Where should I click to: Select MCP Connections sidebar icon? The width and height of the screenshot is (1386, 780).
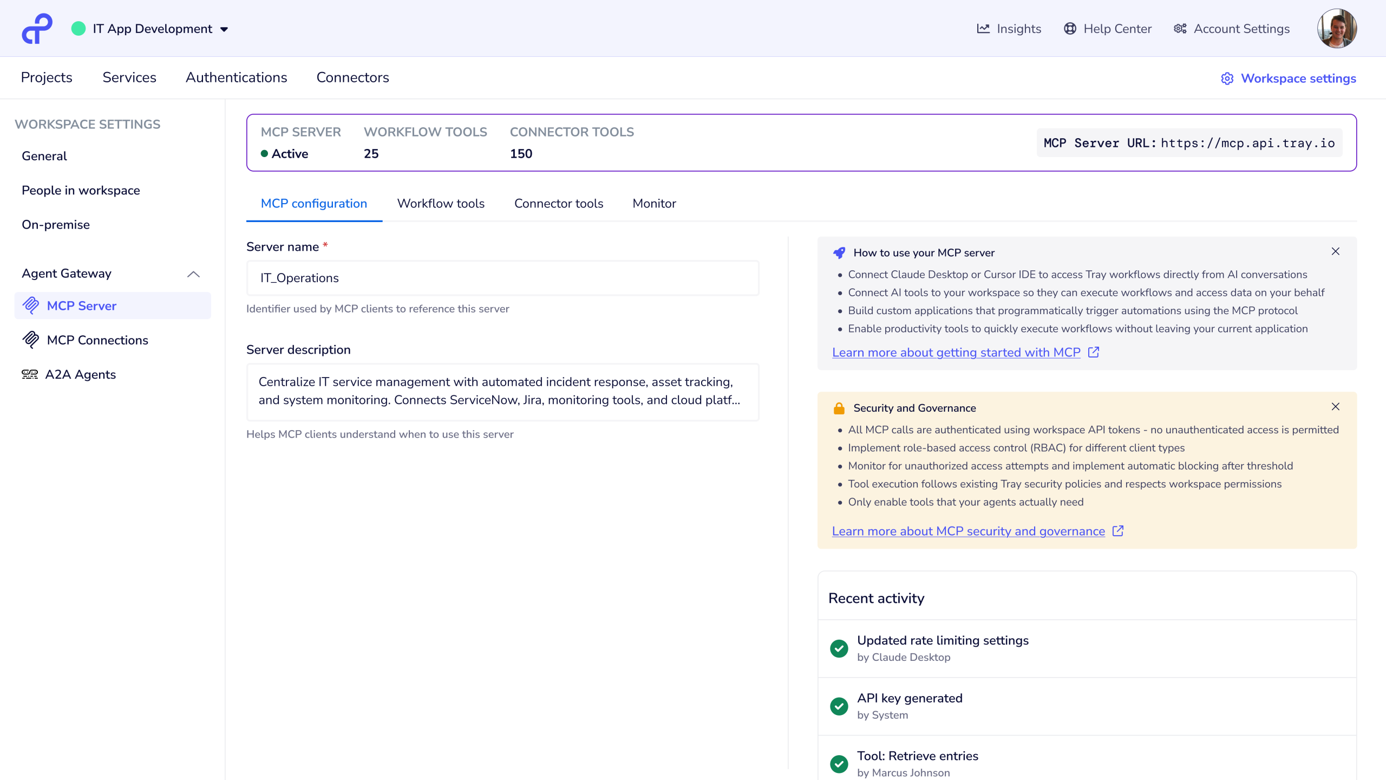(x=31, y=340)
